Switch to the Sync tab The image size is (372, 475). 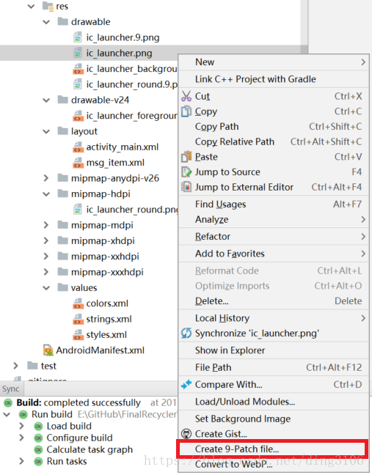pos(11,389)
